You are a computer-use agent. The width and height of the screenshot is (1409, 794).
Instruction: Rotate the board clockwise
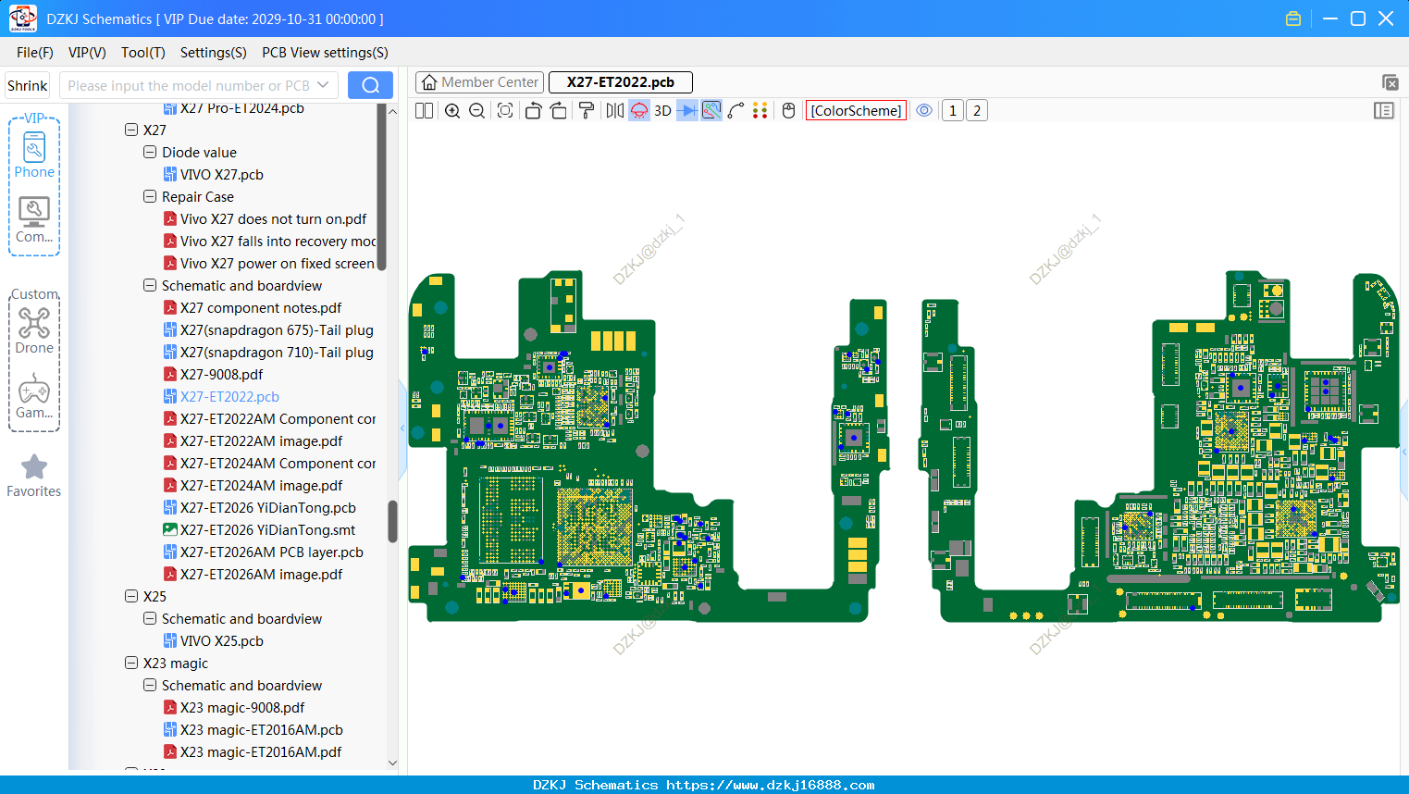(559, 111)
